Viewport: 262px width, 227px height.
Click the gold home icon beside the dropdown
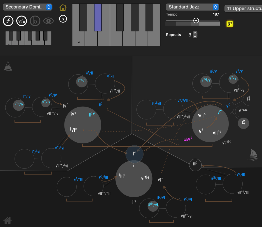[x=63, y=7]
